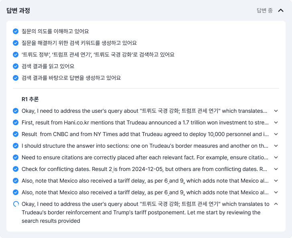Click check icon beside '검색 결과를 바탕으로 답변을 생성하고 있어요'
The image size is (292, 238).
click(16, 78)
